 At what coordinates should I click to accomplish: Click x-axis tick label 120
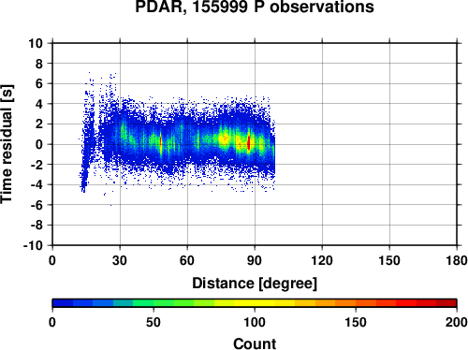[x=322, y=260]
